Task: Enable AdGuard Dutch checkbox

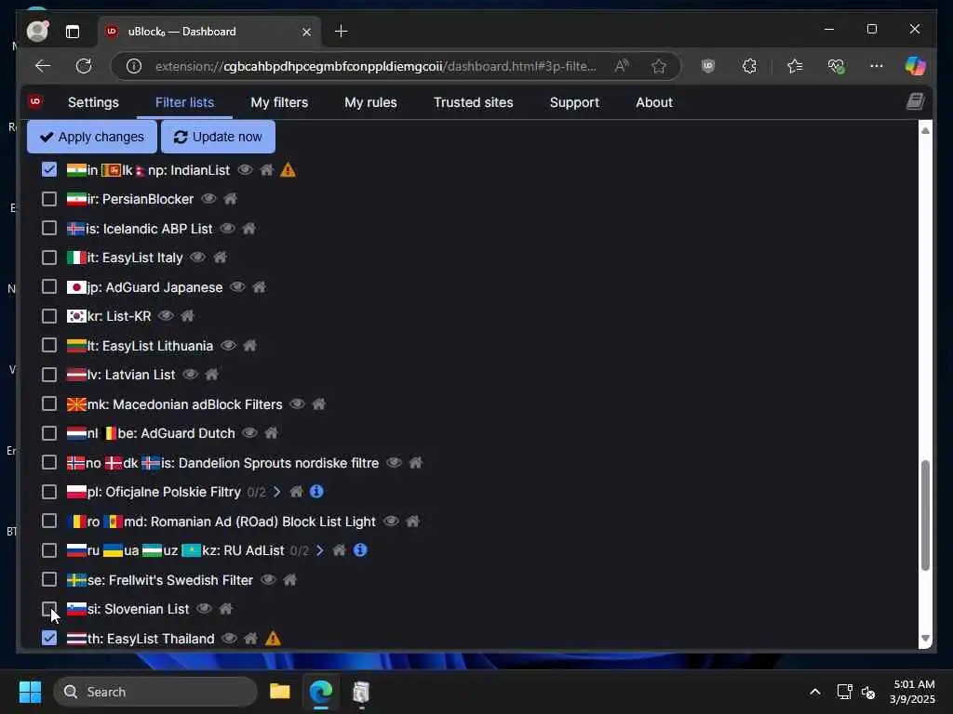Action: coord(49,433)
